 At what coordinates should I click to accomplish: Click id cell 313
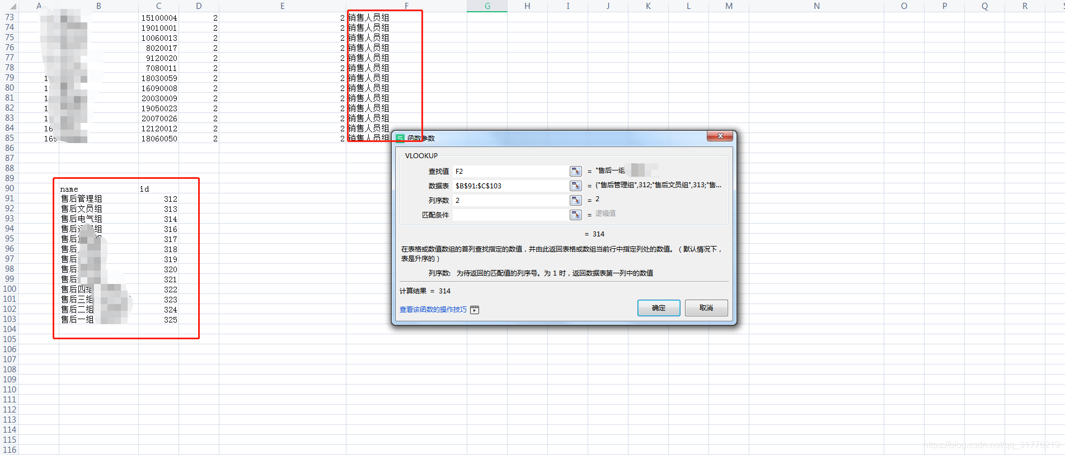click(158, 209)
